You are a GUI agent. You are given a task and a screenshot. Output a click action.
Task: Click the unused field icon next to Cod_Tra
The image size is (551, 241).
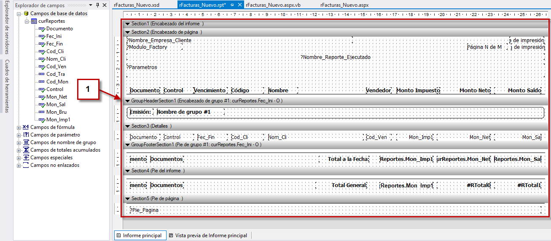42,74
